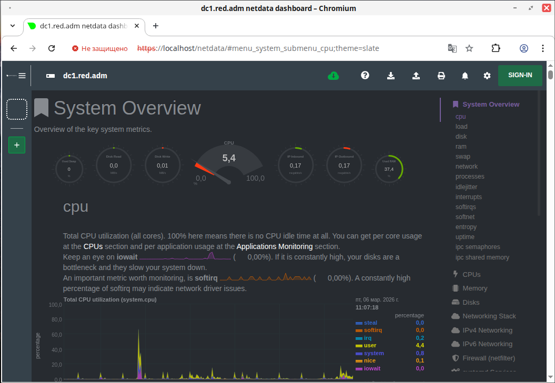Screen dimensions: 555x383
Task: Open the hamburger menu beside the logo
Action: click(22, 76)
